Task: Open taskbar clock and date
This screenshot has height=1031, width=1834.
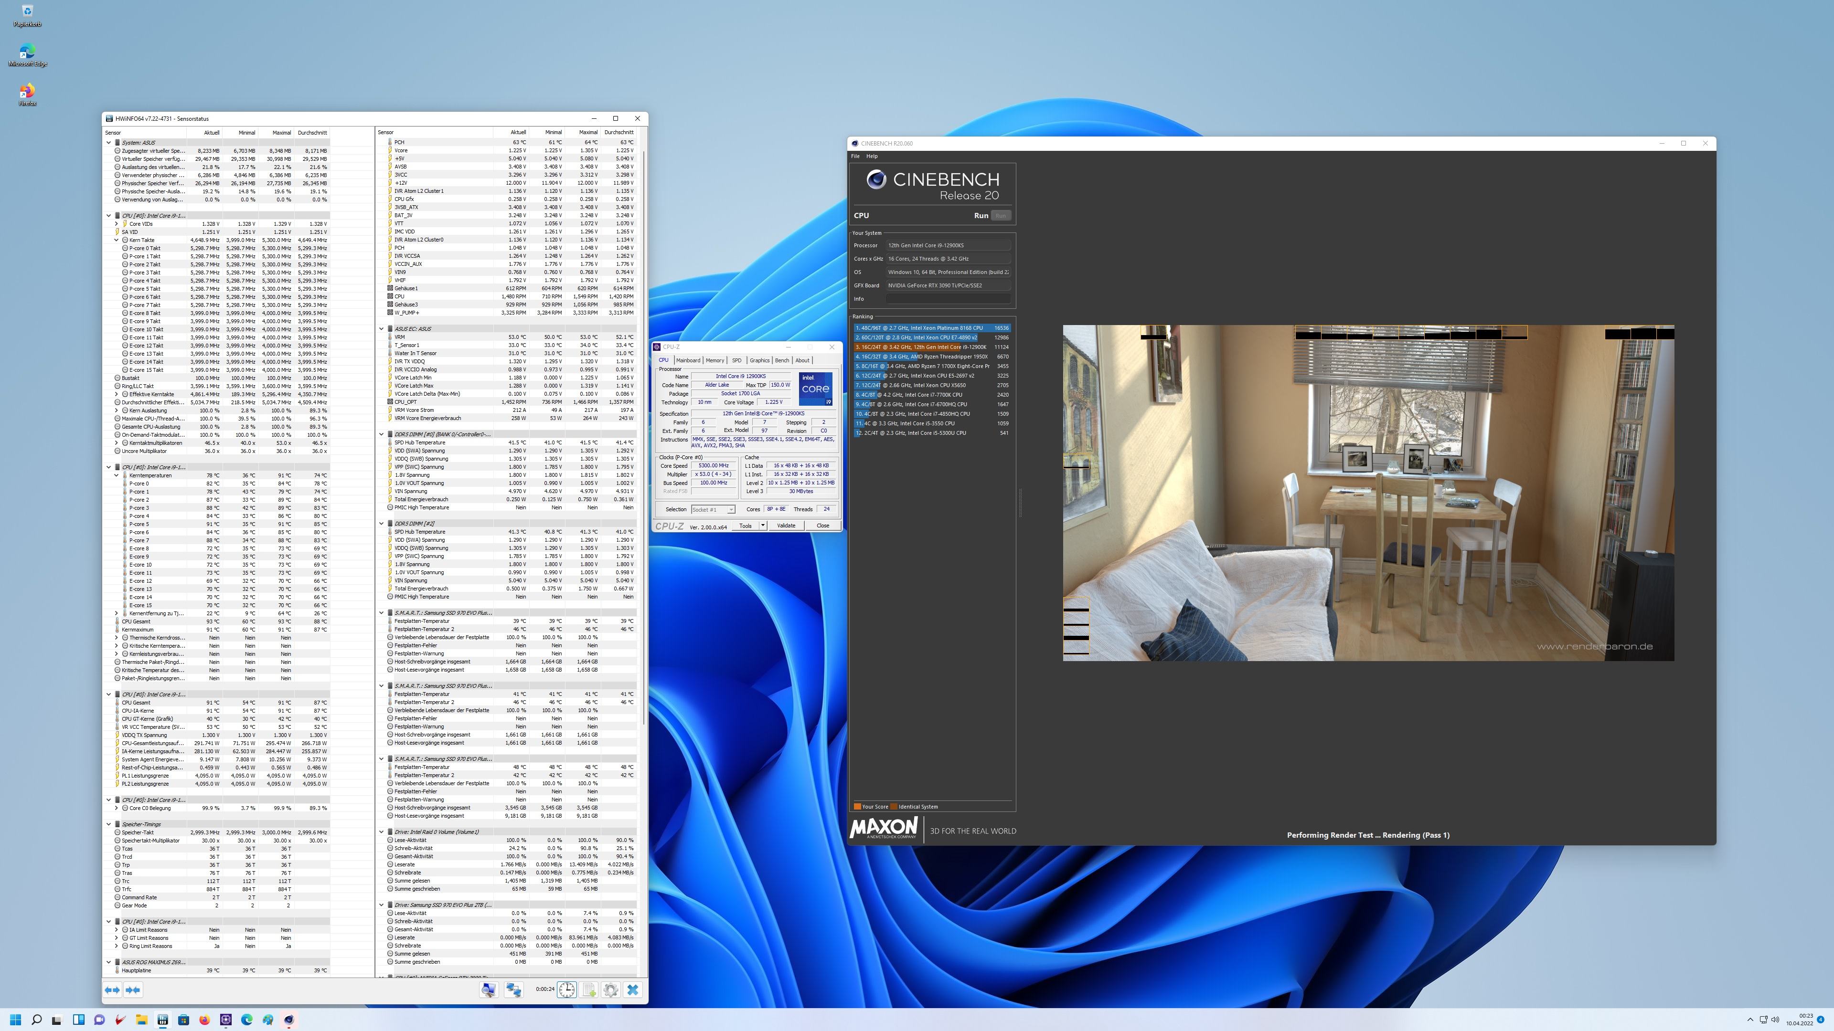Action: pos(1799,1020)
